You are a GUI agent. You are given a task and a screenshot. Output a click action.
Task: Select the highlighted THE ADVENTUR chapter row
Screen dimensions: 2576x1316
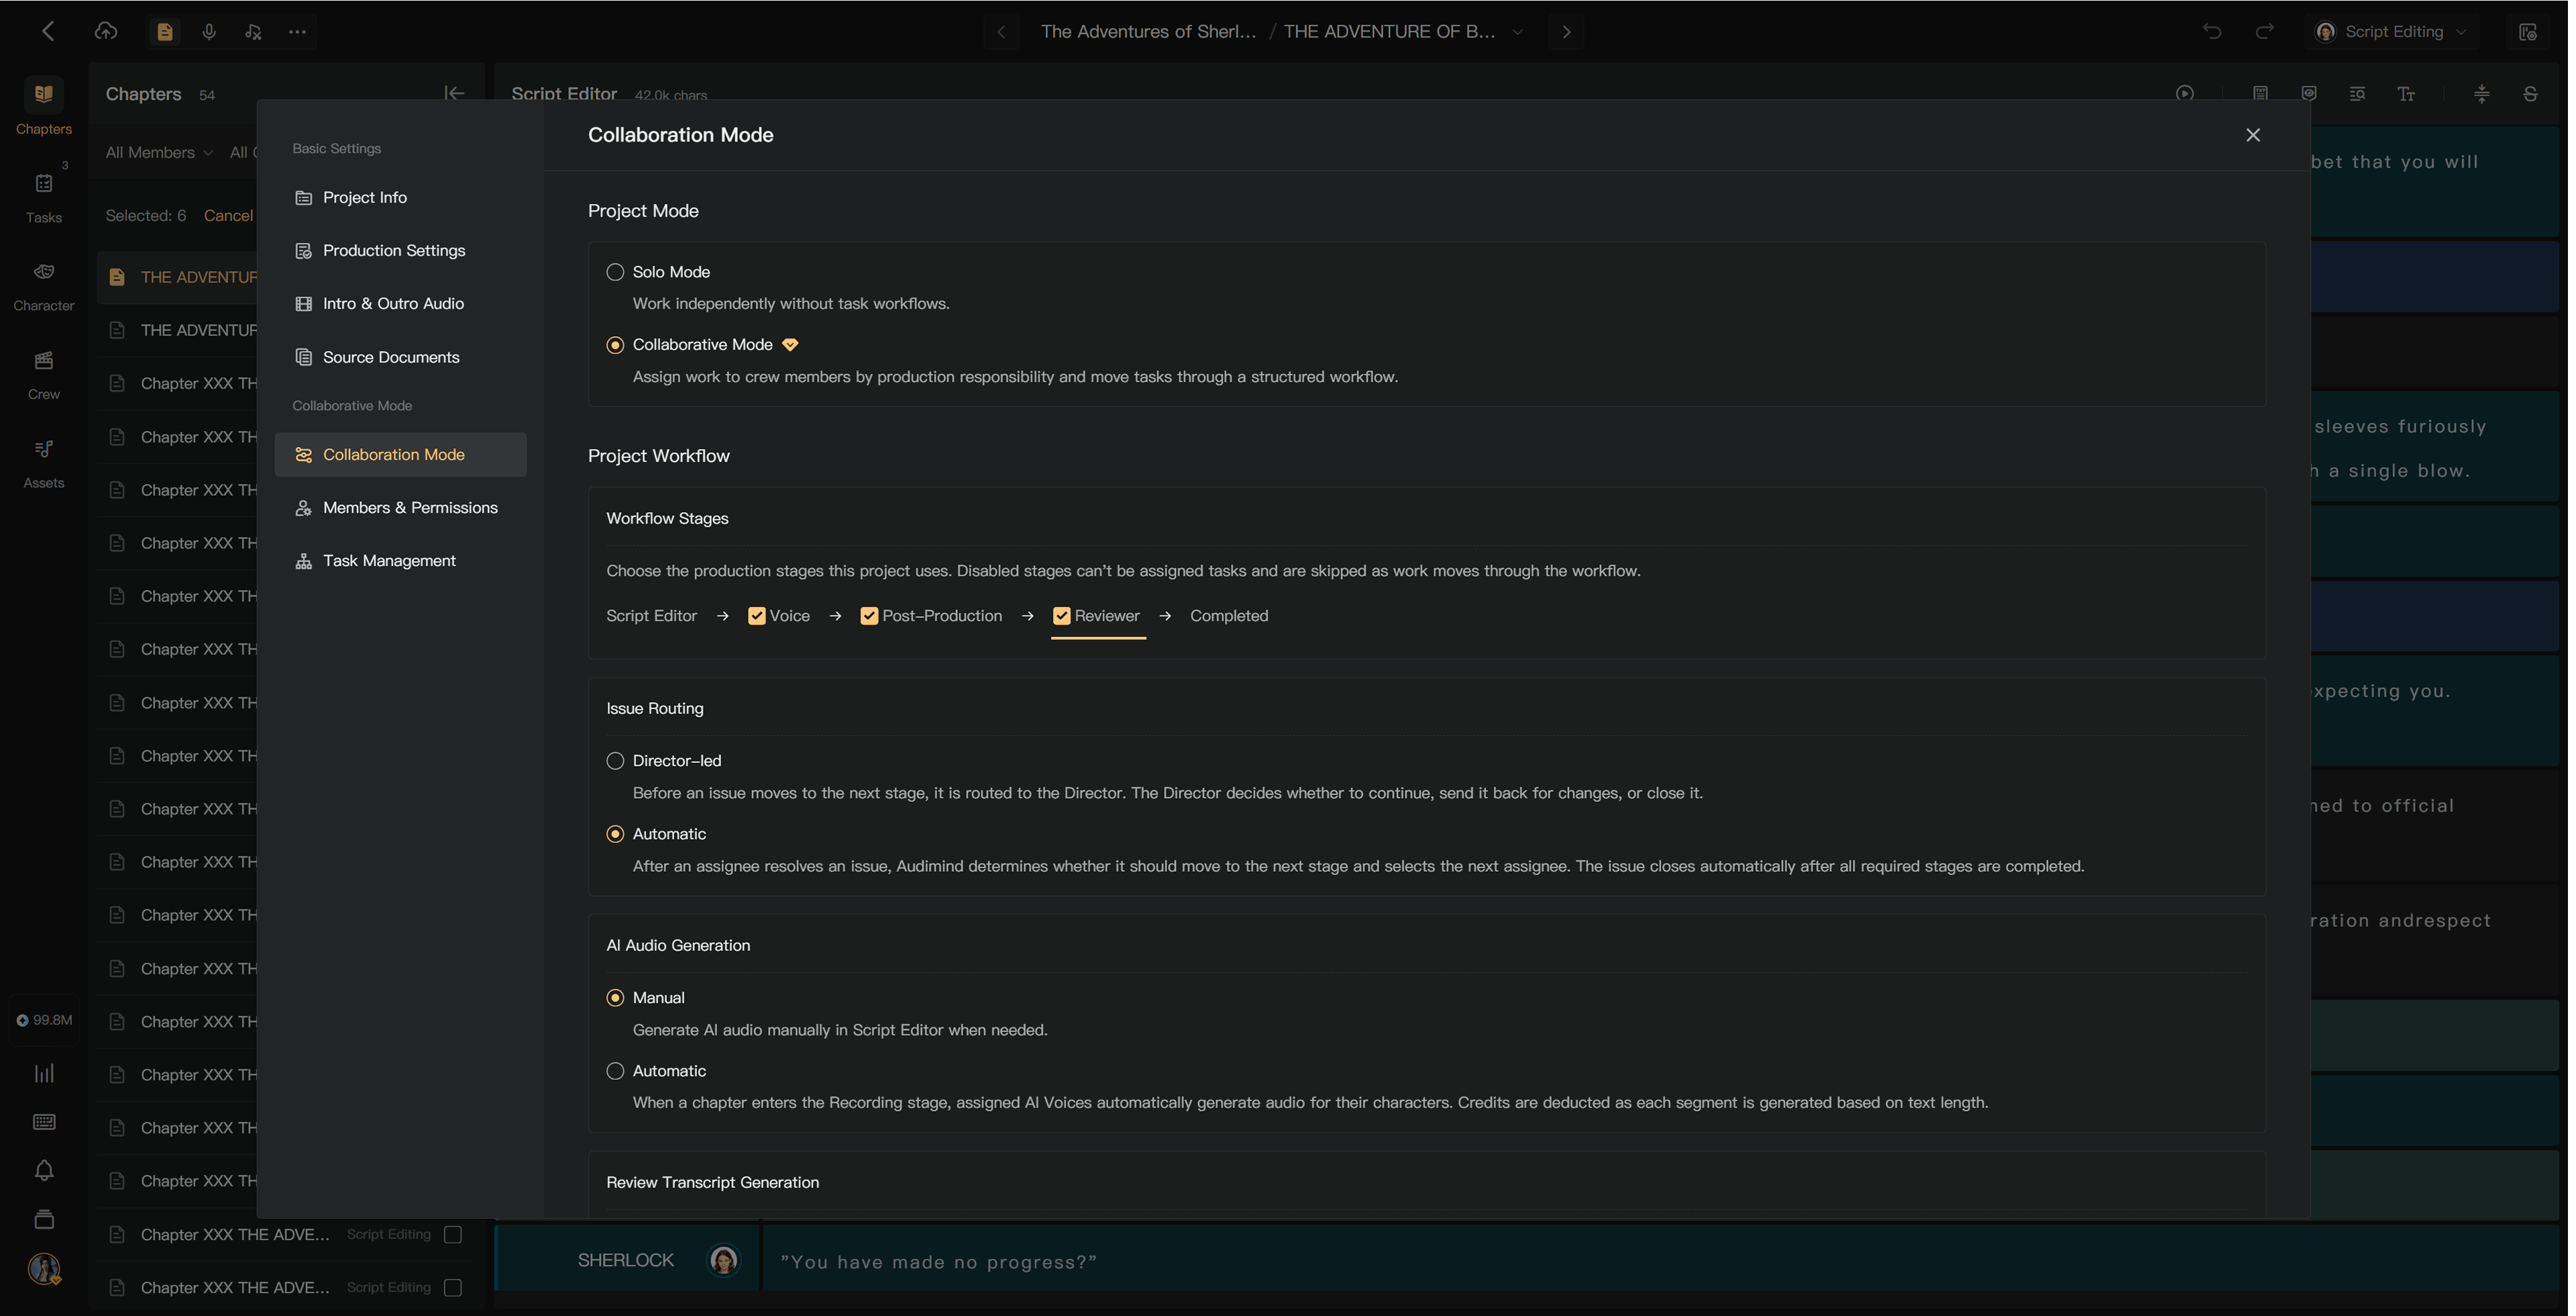click(178, 277)
